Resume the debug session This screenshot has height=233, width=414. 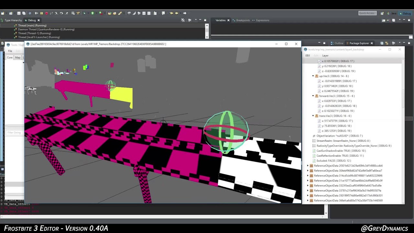click(36, 13)
